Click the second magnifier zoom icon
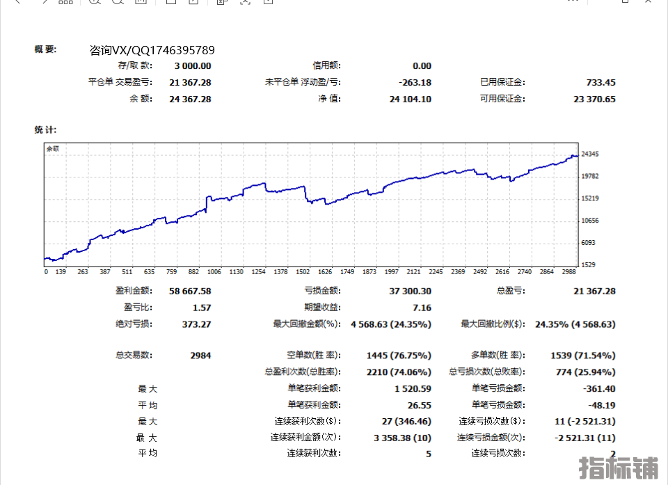 click(118, 2)
